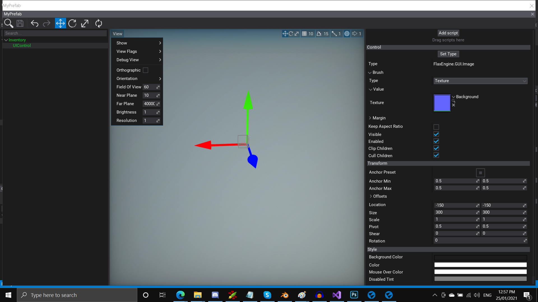The height and width of the screenshot is (302, 538).
Task: Expand the Margin section
Action: pyautogui.click(x=370, y=118)
